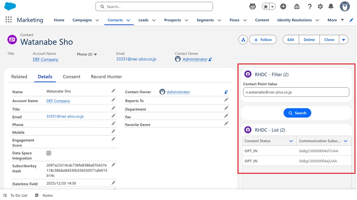
Task: Expand the Segments nav dropdown
Action: 219,20
